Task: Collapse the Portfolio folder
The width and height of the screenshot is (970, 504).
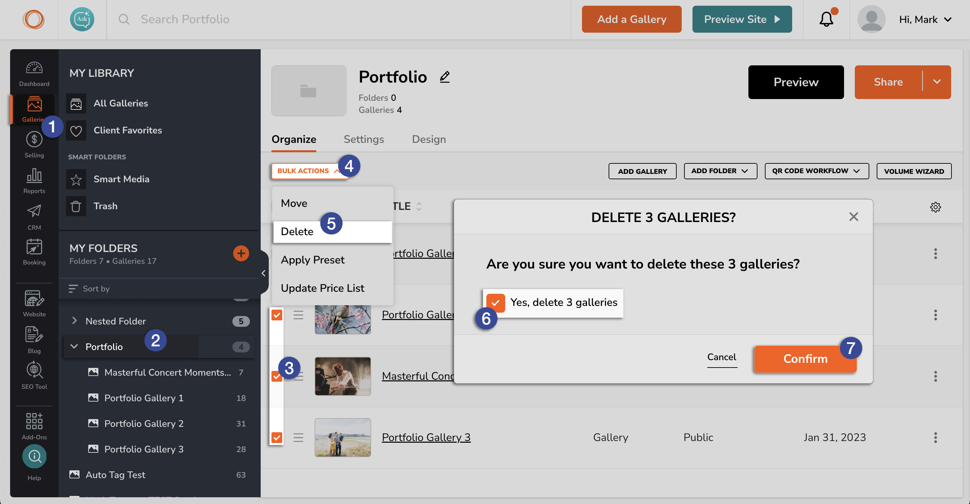Action: click(74, 347)
